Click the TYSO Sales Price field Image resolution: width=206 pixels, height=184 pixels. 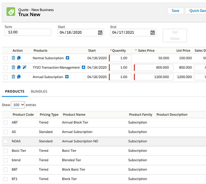tap(154, 67)
